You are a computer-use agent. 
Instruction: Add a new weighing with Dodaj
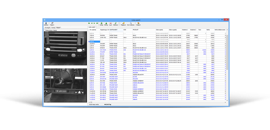pos(102,23)
